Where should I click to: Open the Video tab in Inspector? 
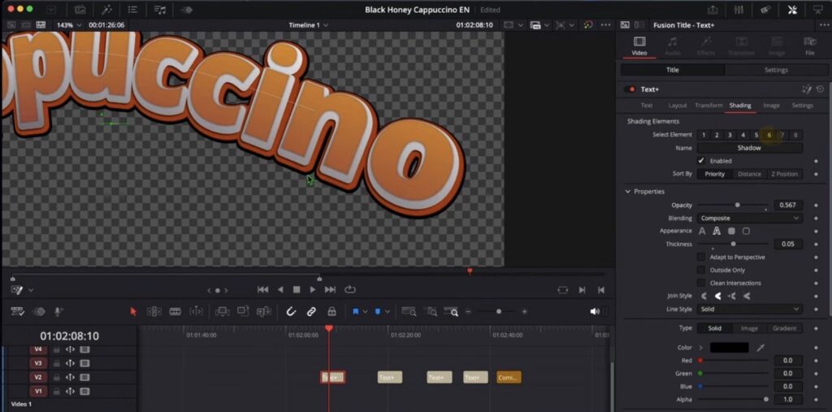point(639,46)
